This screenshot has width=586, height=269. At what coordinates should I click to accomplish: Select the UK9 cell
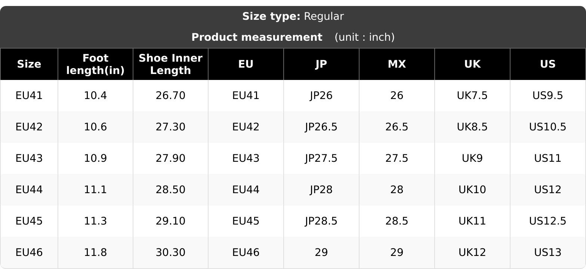(x=472, y=158)
